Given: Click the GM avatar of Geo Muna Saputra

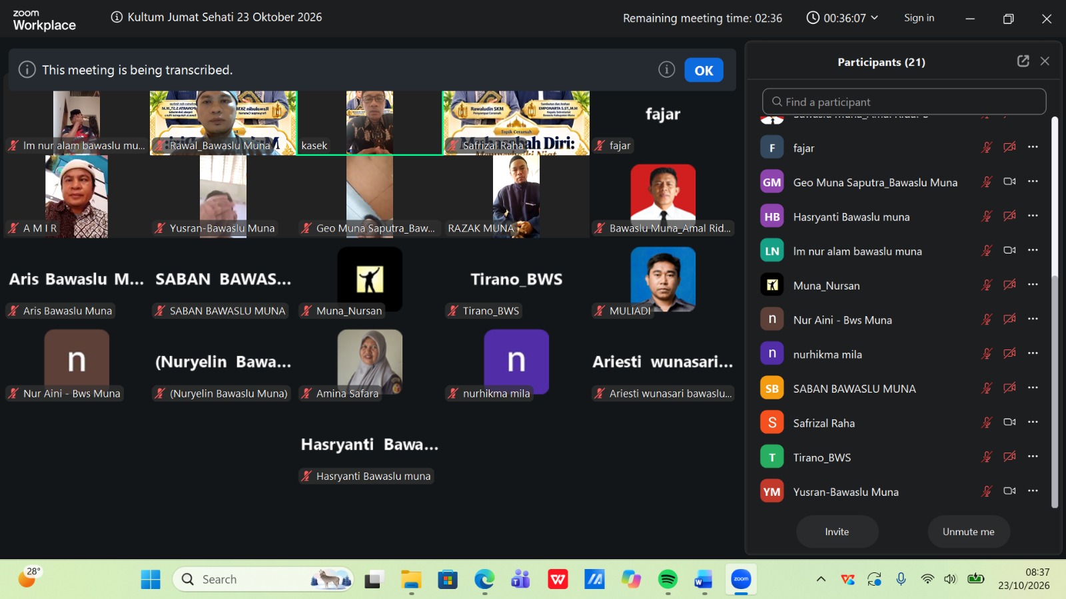Looking at the screenshot, I should click(x=772, y=182).
